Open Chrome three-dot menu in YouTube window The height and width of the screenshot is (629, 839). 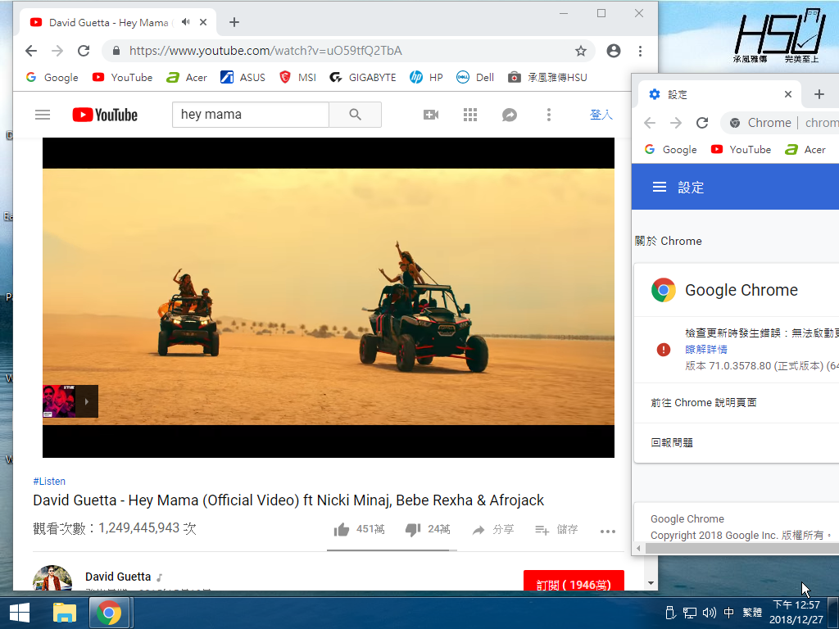[640, 51]
